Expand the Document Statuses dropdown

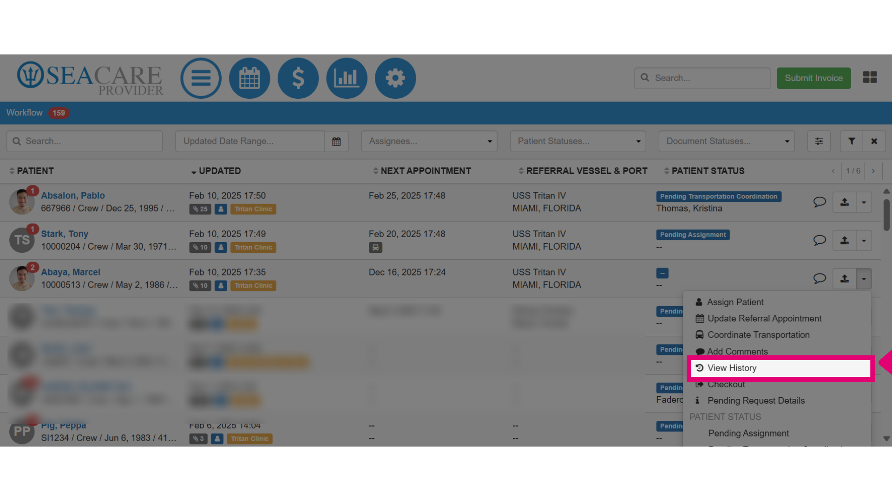(727, 141)
